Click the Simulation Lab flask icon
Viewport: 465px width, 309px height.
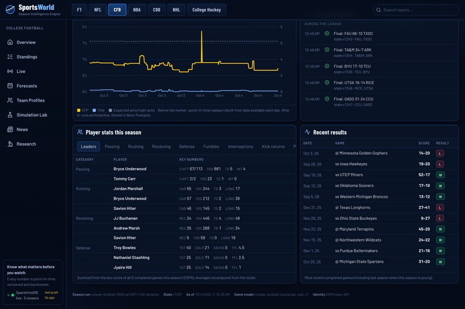click(x=10, y=115)
